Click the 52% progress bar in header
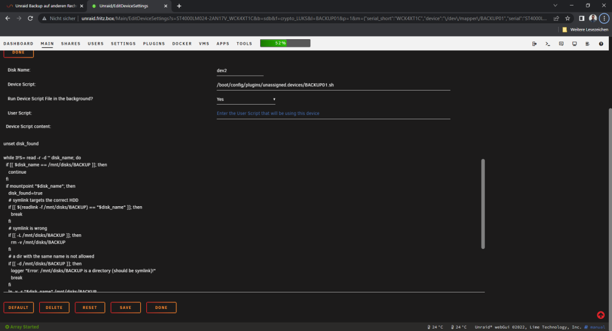612x331 pixels. (x=285, y=43)
